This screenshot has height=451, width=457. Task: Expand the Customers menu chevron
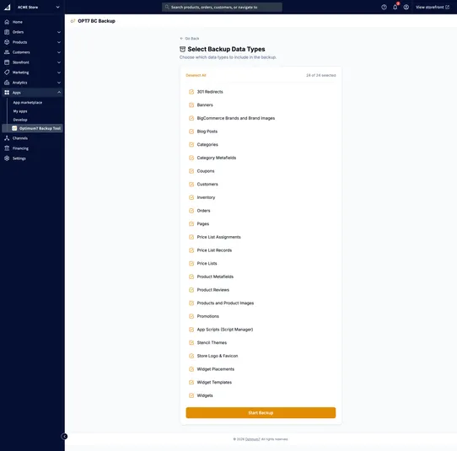point(59,52)
